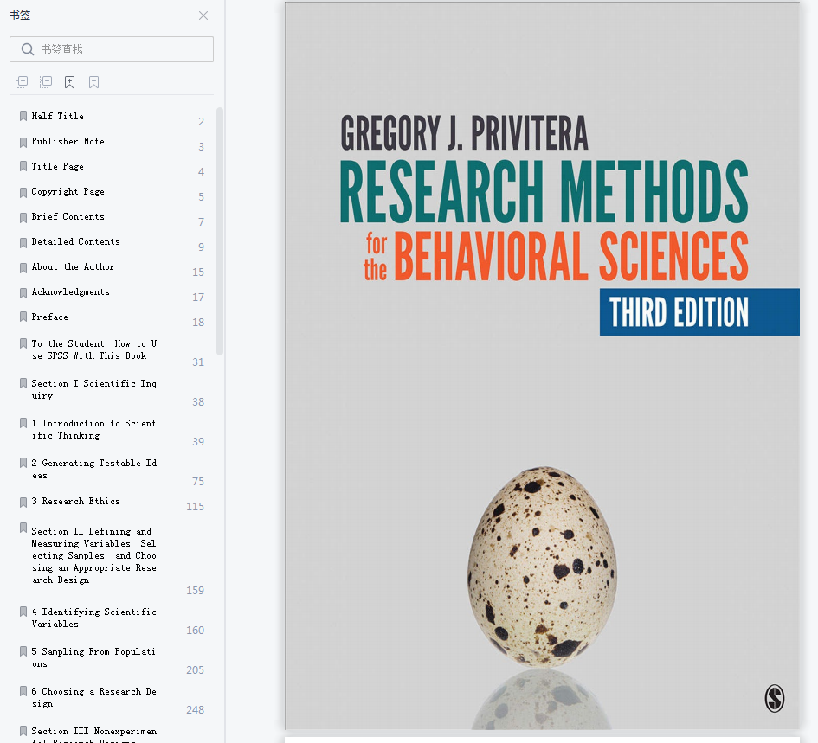Viewport: 818px width, 743px height.
Task: Open 6 Choosing a Research Design
Action: point(93,697)
